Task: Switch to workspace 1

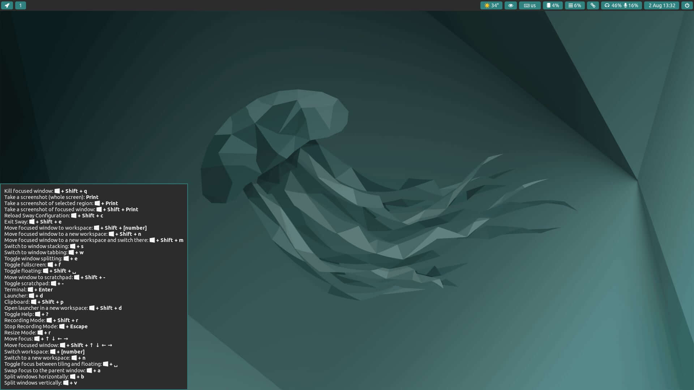Action: [x=21, y=5]
